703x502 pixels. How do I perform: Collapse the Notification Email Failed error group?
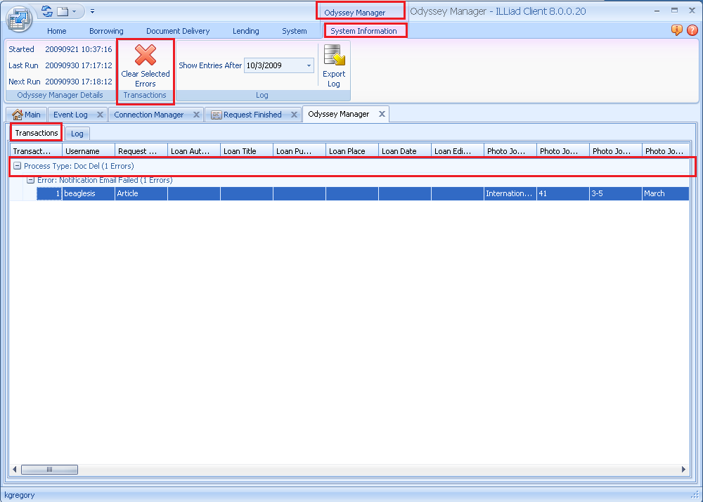(x=30, y=181)
